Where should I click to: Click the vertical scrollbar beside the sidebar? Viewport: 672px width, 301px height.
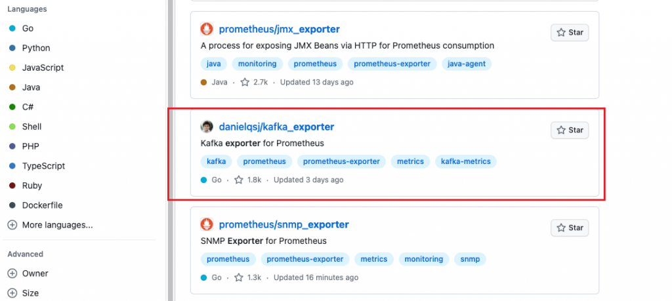point(170,150)
